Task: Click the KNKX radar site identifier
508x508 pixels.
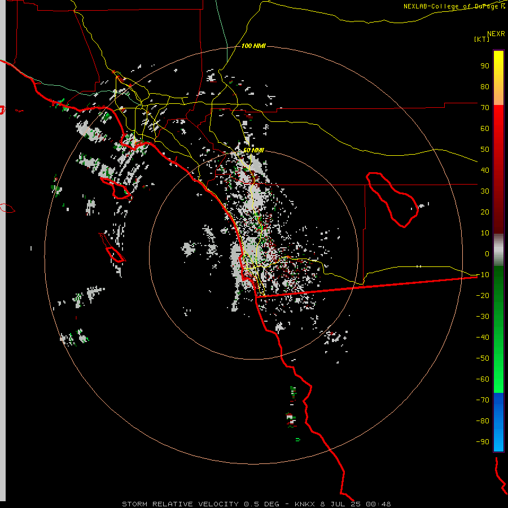Action: 305,504
